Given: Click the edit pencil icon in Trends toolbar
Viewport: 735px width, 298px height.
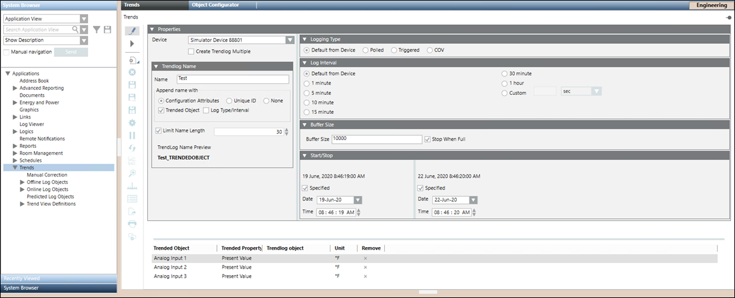Looking at the screenshot, I should pos(133,31).
